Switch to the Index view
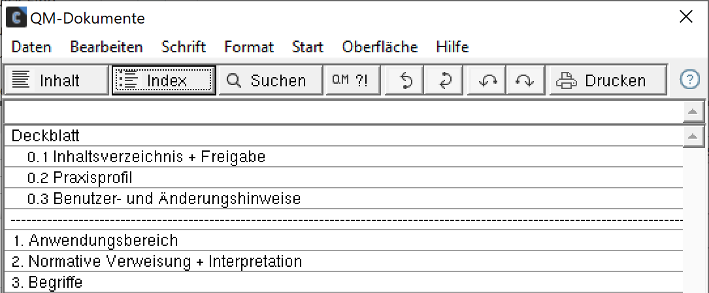709x293 pixels. pos(163,80)
